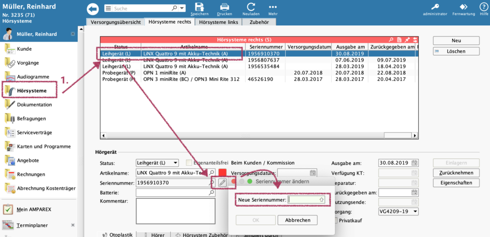The image size is (490, 237).
Task: Click the pencil icon beside Seriennummer
Action: click(x=222, y=182)
